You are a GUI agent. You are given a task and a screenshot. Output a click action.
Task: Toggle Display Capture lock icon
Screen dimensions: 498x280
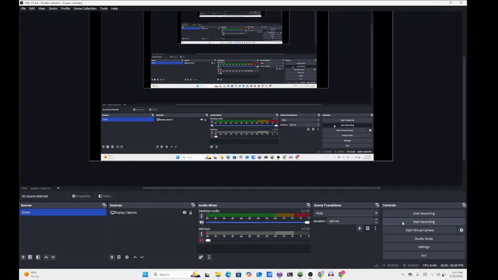pos(190,212)
